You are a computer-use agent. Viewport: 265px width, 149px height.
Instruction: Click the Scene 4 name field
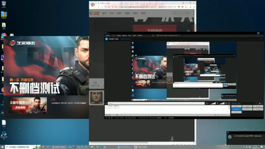(156, 103)
